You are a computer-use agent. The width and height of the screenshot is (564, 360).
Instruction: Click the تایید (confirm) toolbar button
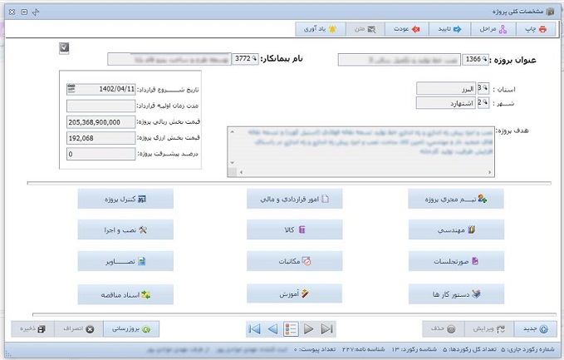click(x=449, y=29)
